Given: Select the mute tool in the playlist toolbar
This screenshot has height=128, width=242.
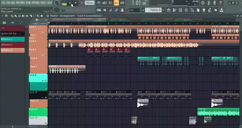Looking at the screenshot, I should coord(23,16).
